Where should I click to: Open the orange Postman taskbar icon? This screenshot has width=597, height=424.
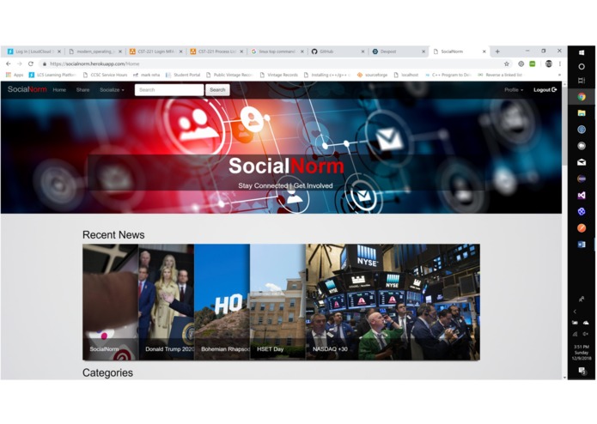coord(582,228)
